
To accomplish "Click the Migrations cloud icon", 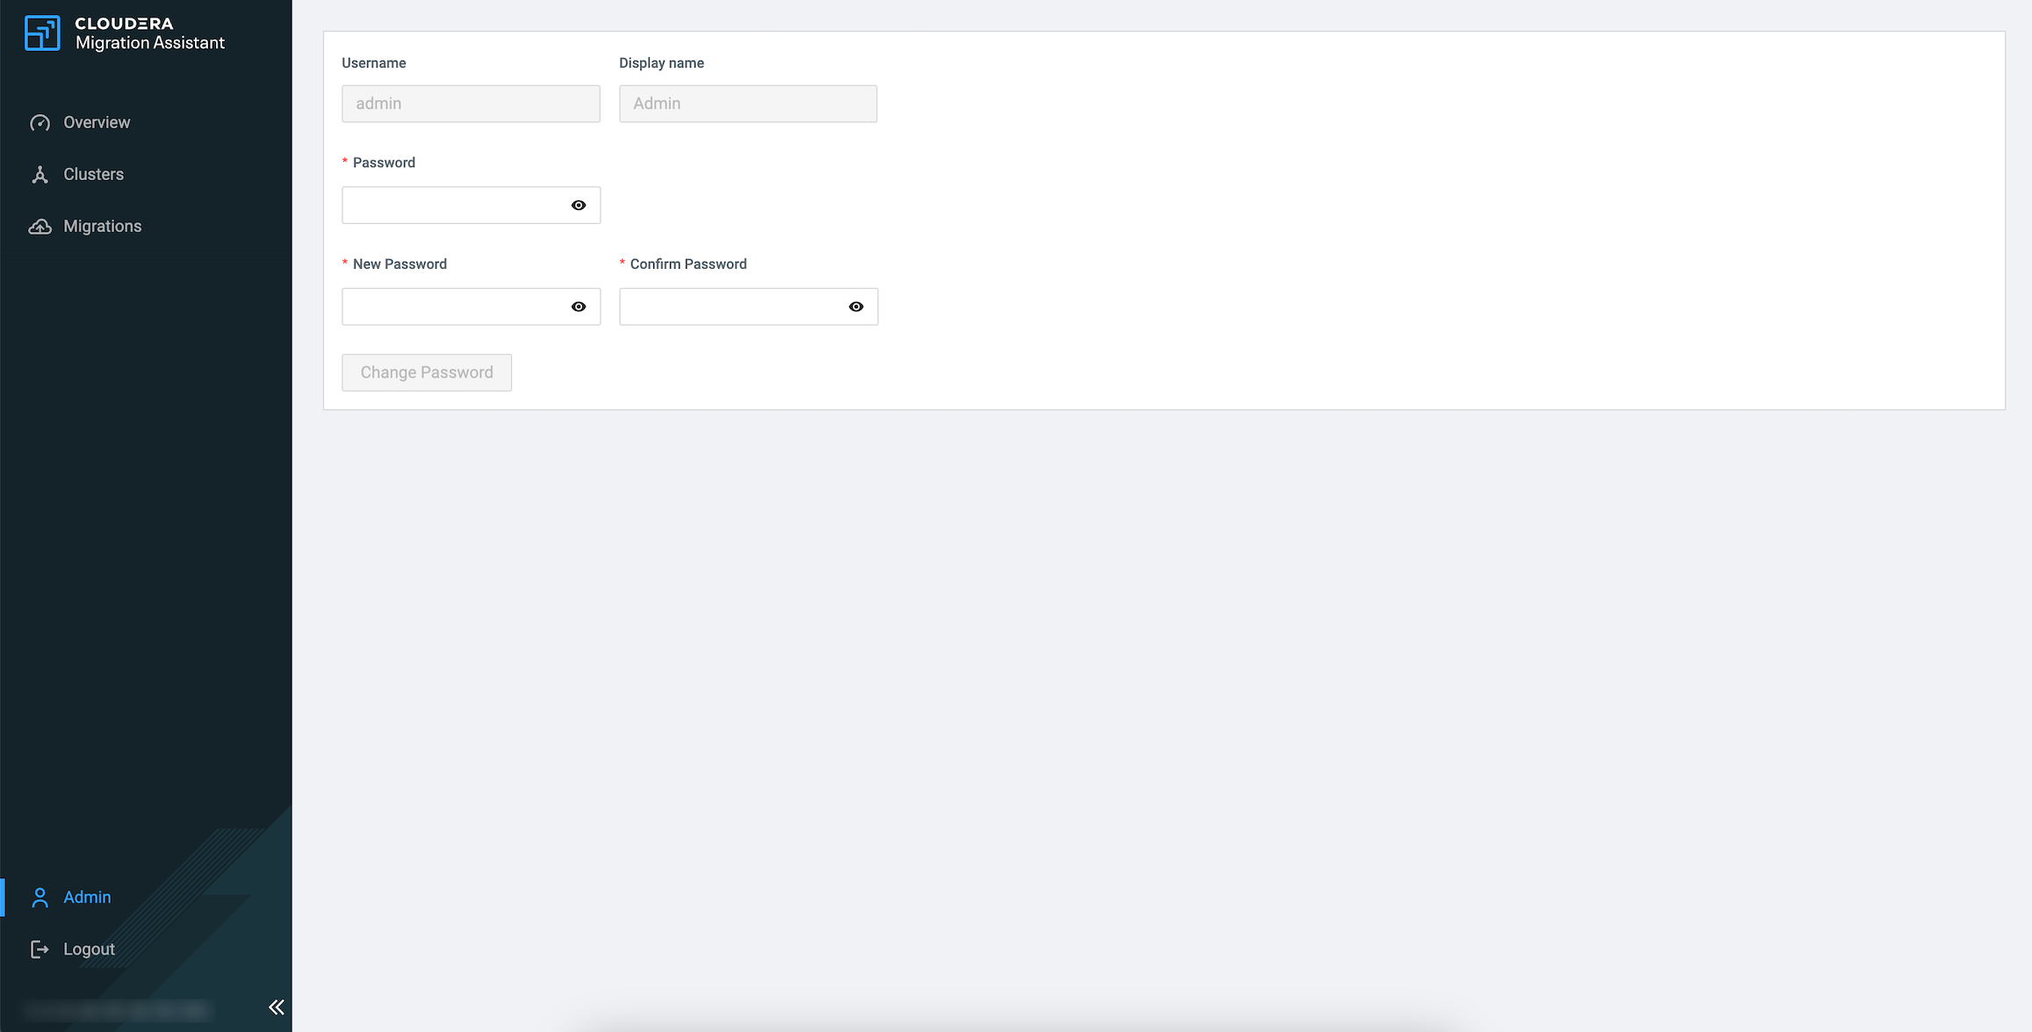I will (x=40, y=227).
